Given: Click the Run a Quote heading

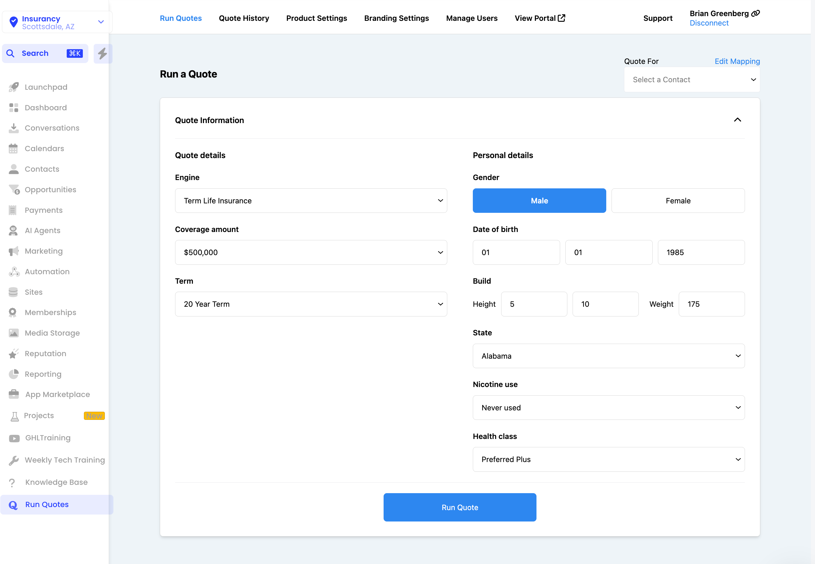Looking at the screenshot, I should [x=188, y=74].
